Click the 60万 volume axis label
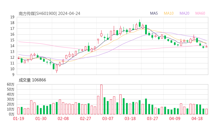Viewport: 211px width, 125px height. (x=11, y=84)
